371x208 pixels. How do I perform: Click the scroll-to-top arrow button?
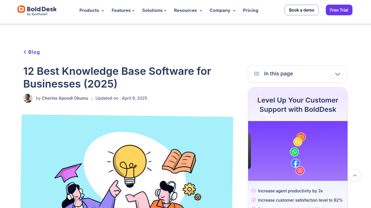pos(355,175)
